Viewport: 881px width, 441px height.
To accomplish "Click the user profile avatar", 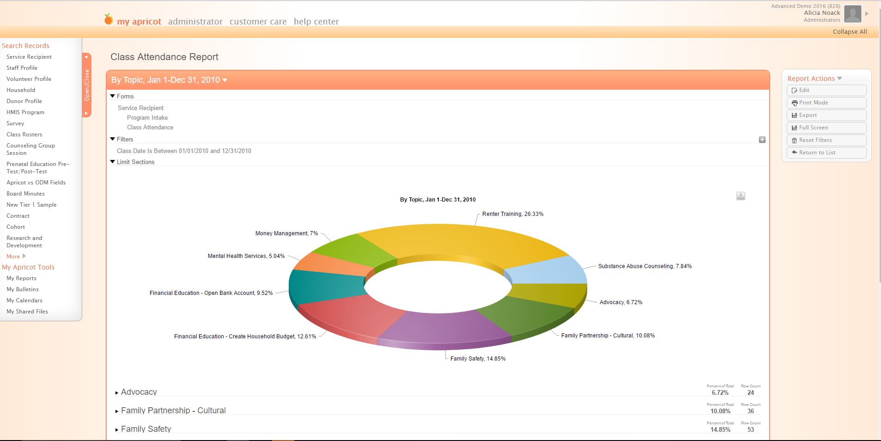I will click(x=852, y=13).
